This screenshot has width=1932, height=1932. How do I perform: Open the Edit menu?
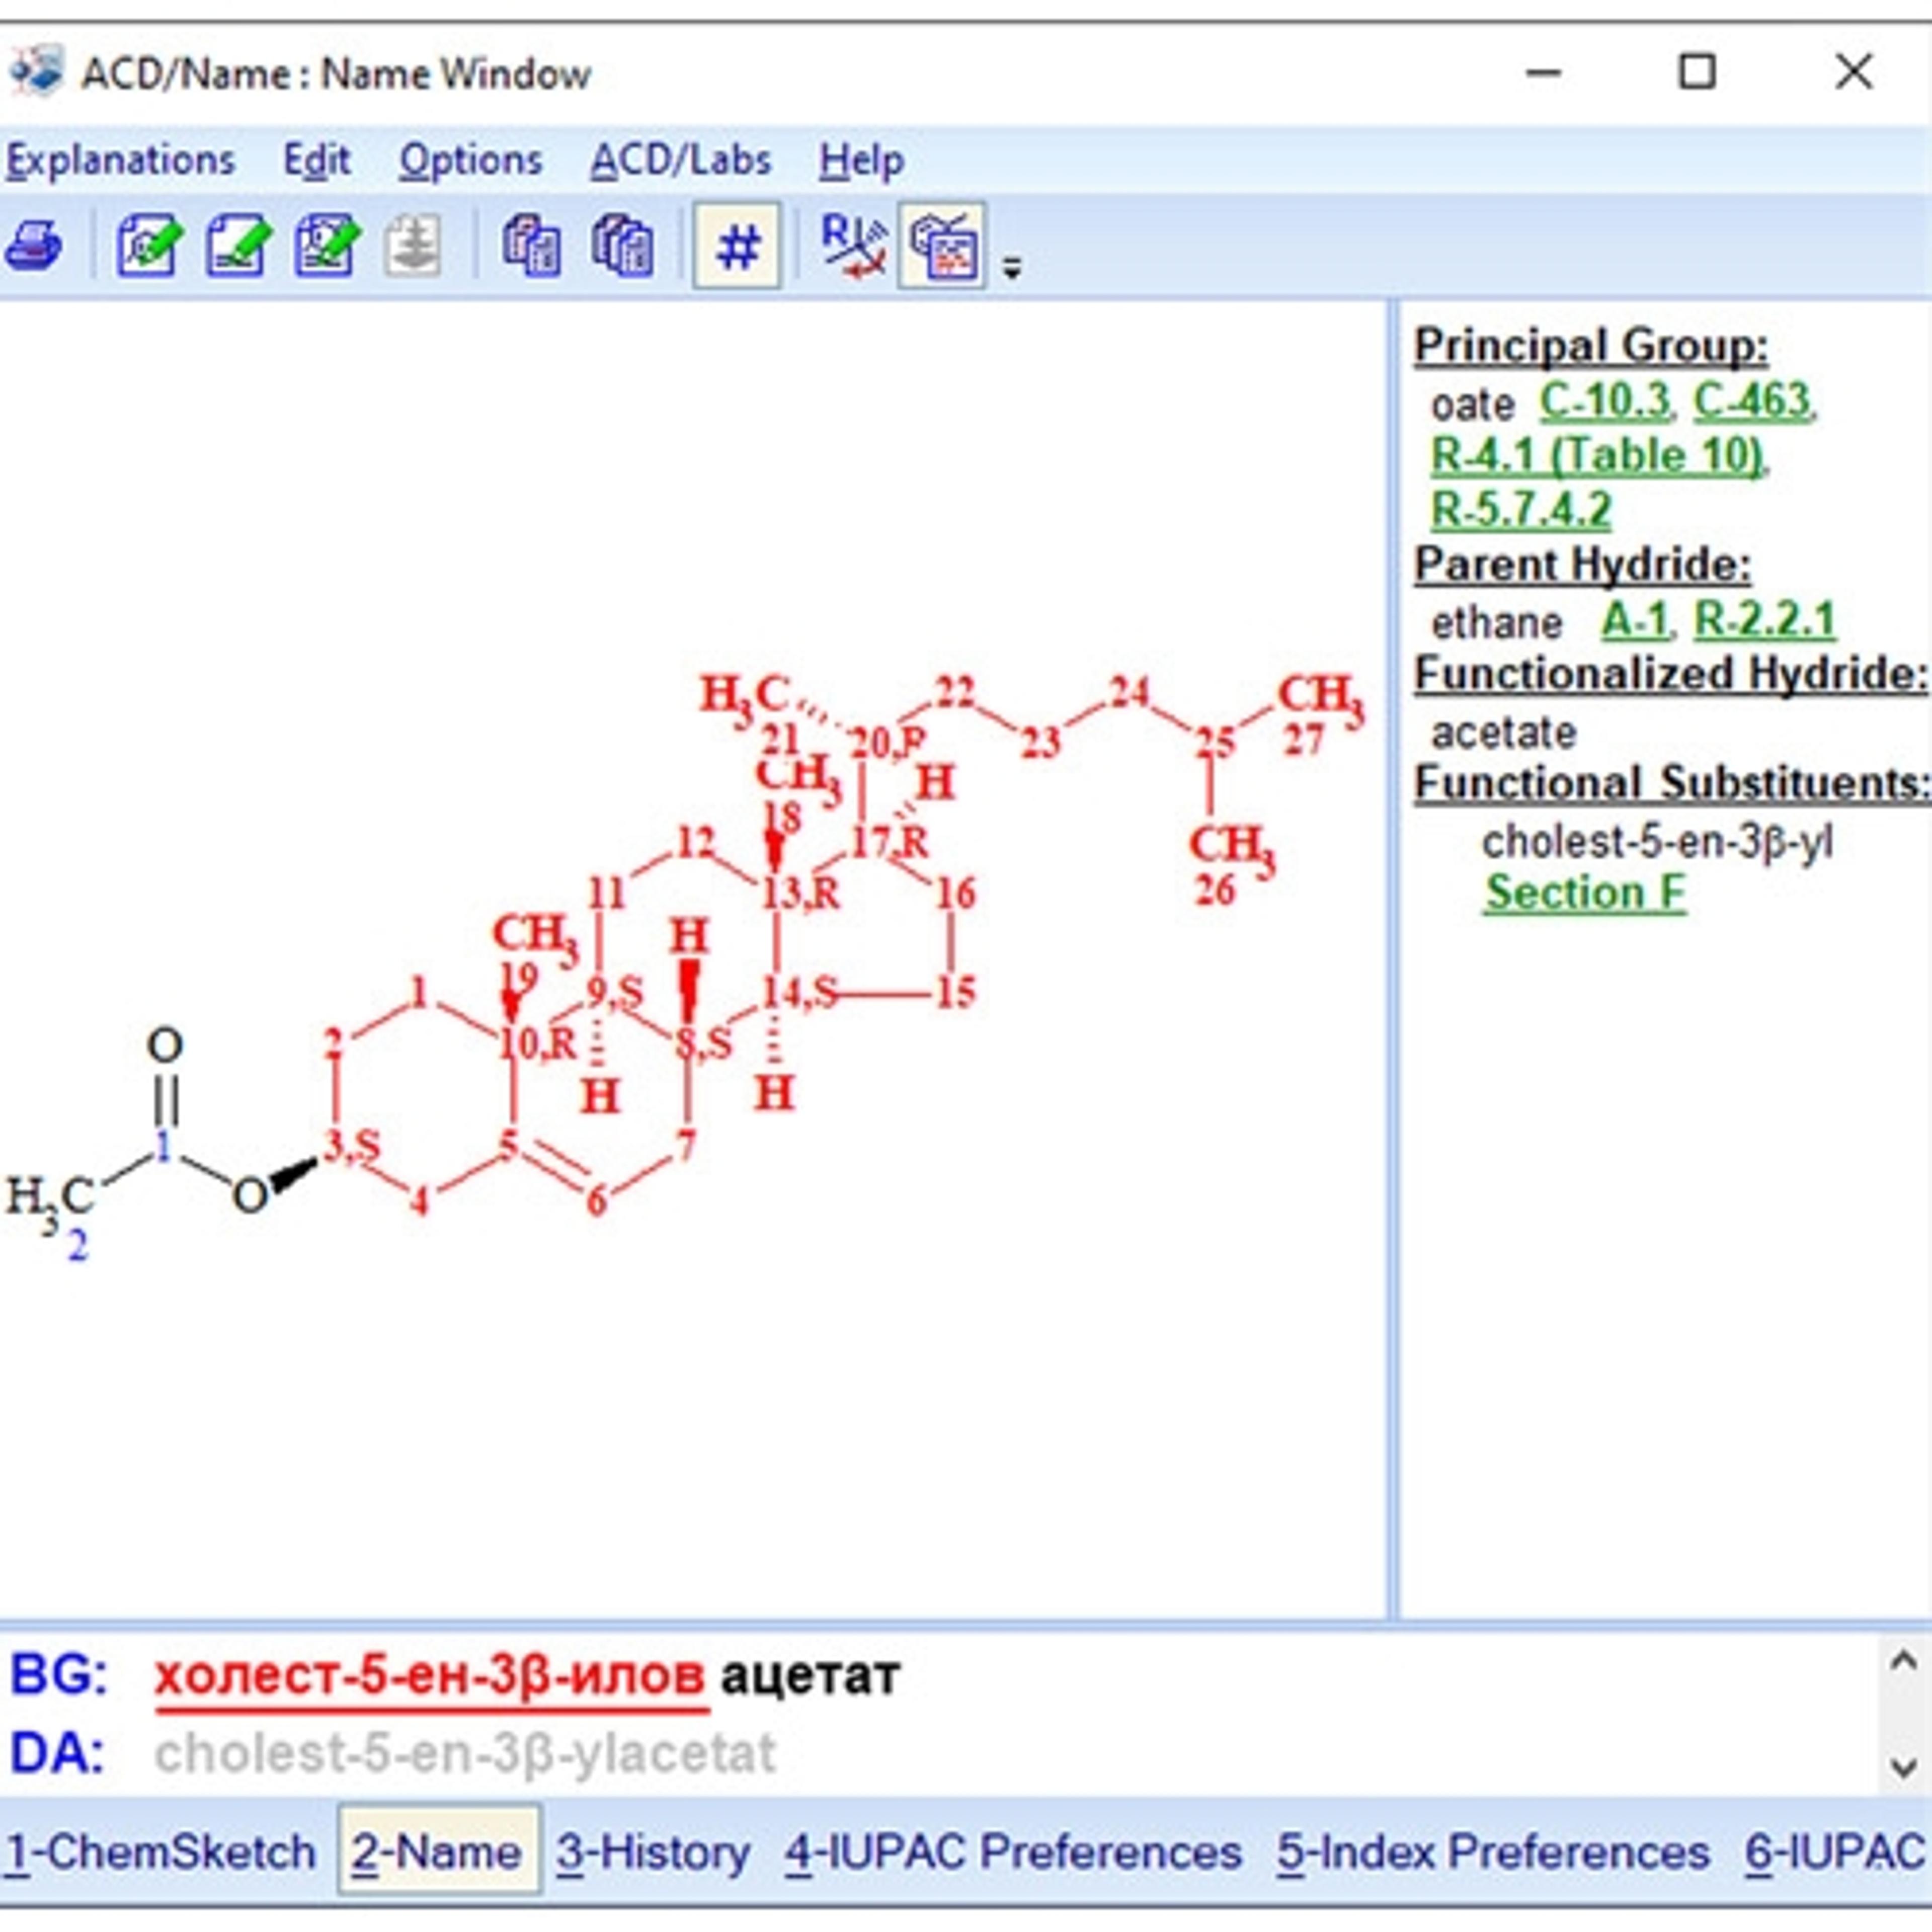(316, 161)
